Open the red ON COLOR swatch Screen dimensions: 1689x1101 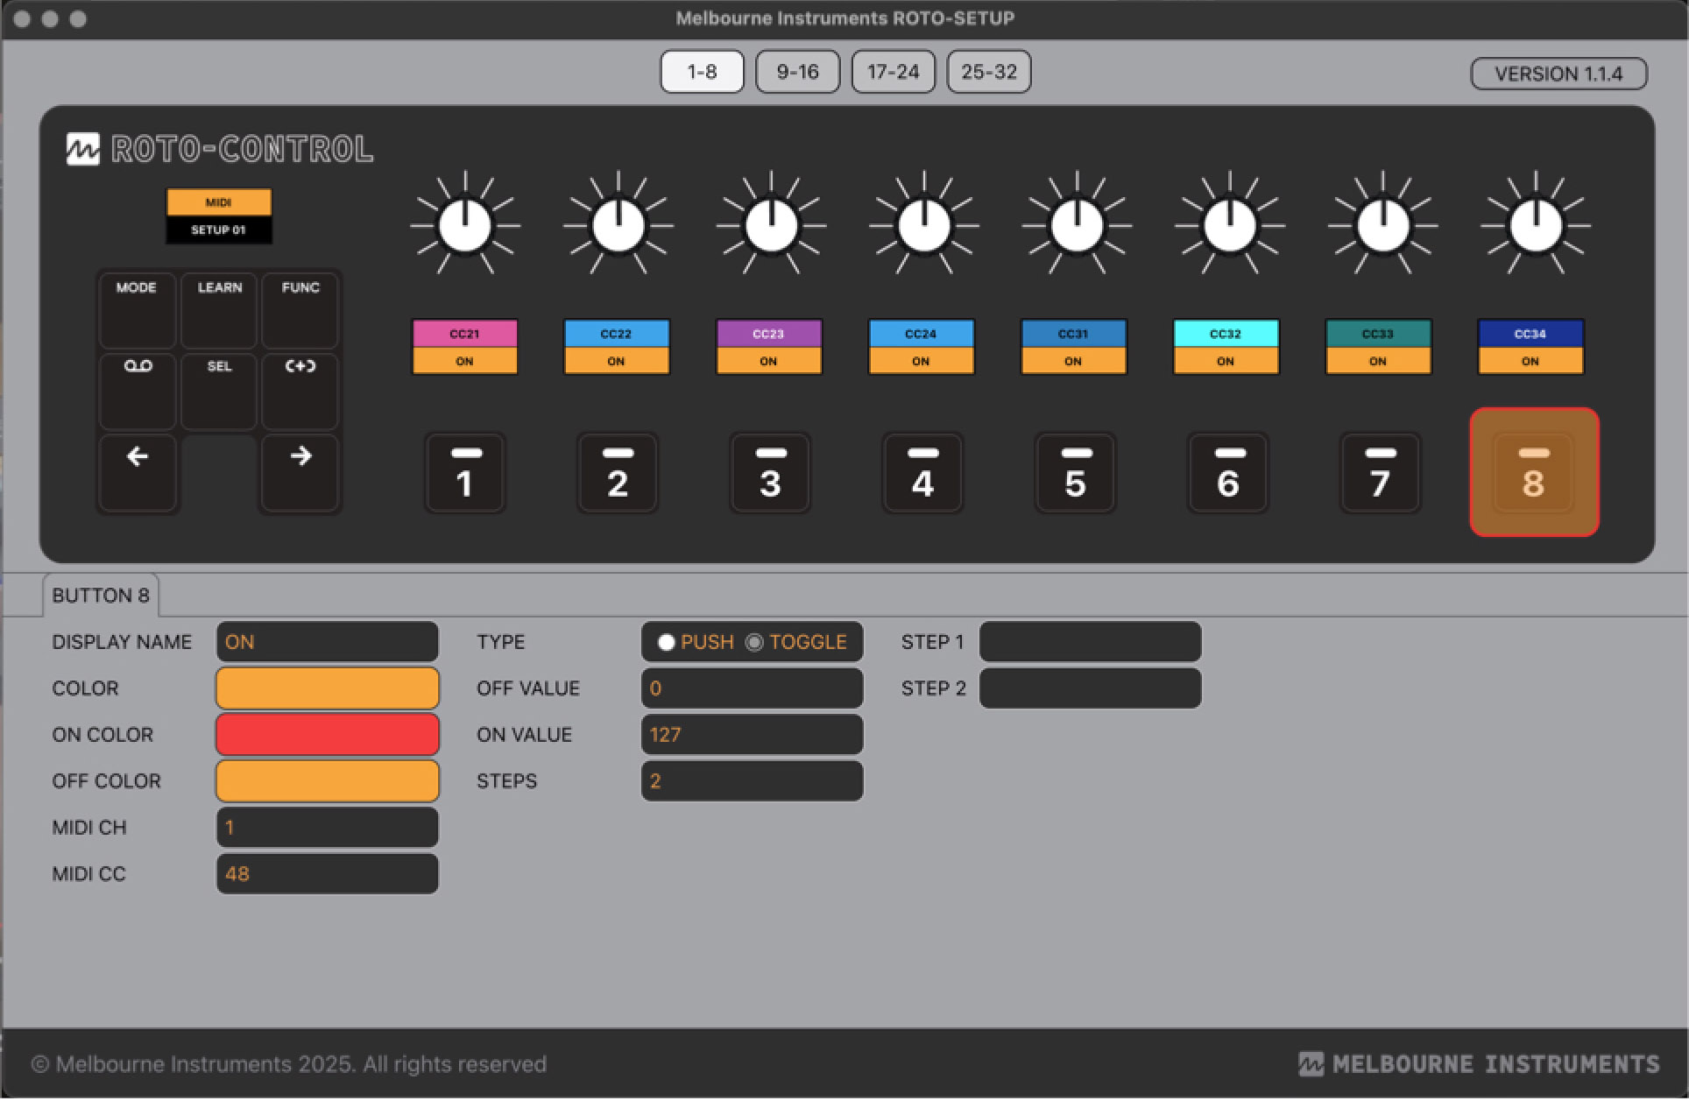(x=328, y=734)
